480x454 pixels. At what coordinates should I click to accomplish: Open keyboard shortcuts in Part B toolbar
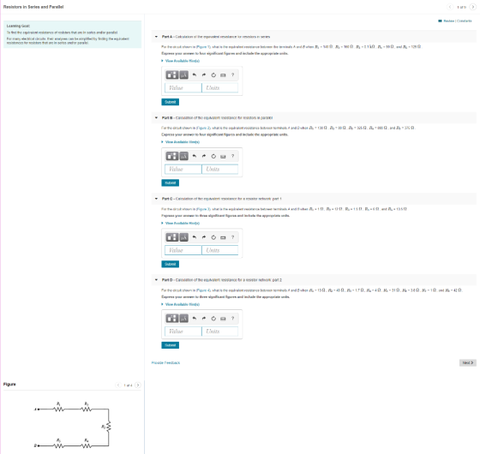[x=223, y=156]
